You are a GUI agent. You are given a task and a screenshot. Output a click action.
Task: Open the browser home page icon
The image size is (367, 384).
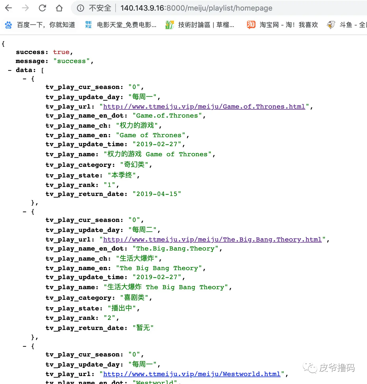(x=59, y=8)
